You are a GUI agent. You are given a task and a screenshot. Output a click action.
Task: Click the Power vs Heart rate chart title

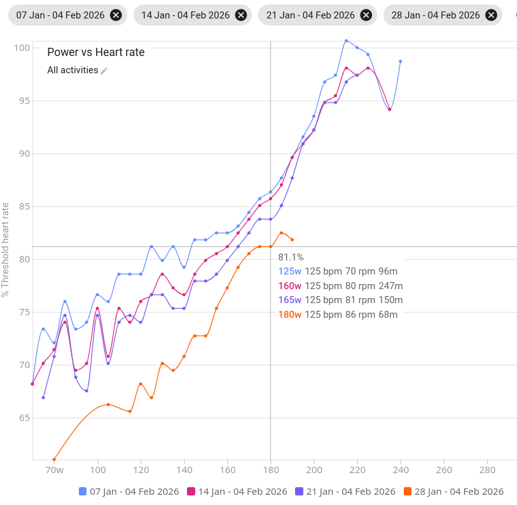[x=96, y=52]
